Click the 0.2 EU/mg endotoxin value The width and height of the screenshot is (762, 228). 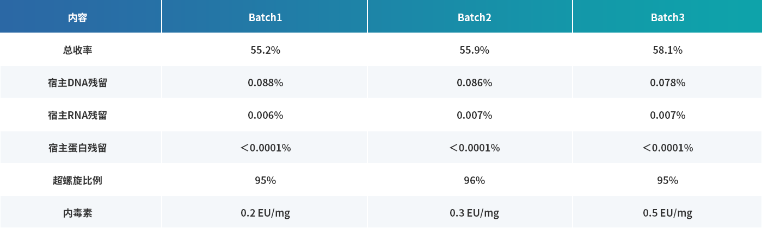click(265, 213)
